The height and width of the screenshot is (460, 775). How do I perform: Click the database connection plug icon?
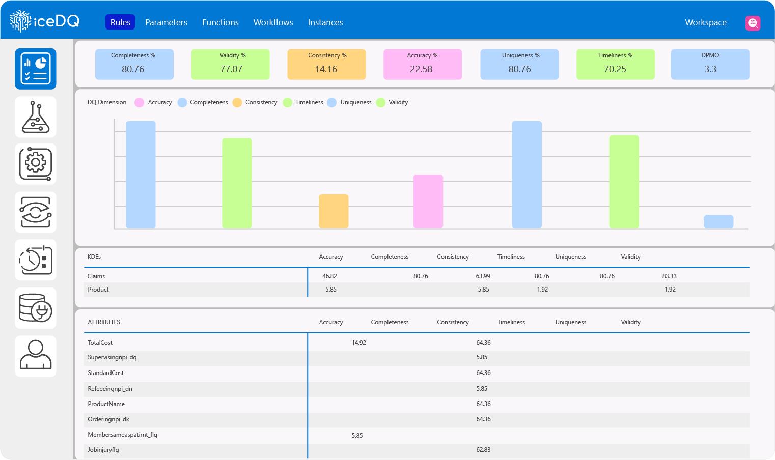pos(36,308)
